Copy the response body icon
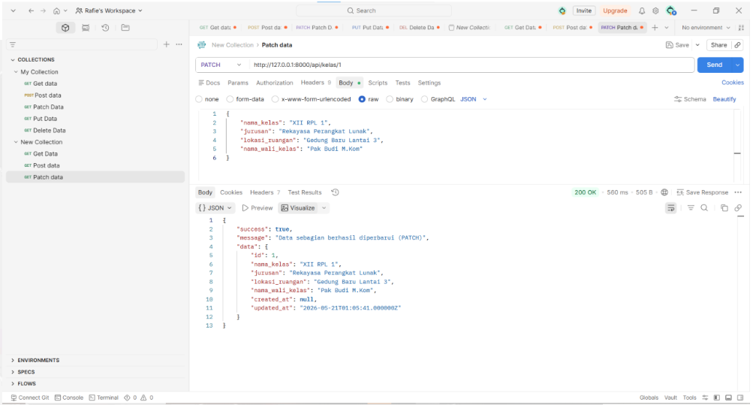The image size is (753, 405). 724,208
